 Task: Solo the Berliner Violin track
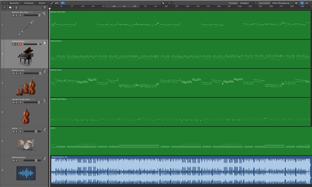(16, 73)
